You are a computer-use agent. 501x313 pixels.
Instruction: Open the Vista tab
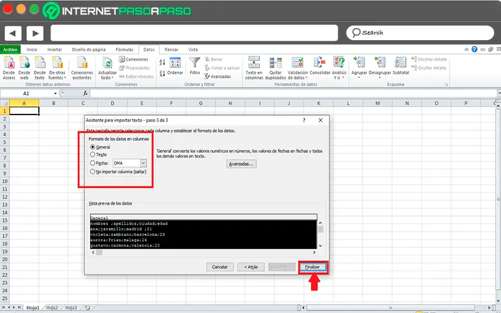193,49
